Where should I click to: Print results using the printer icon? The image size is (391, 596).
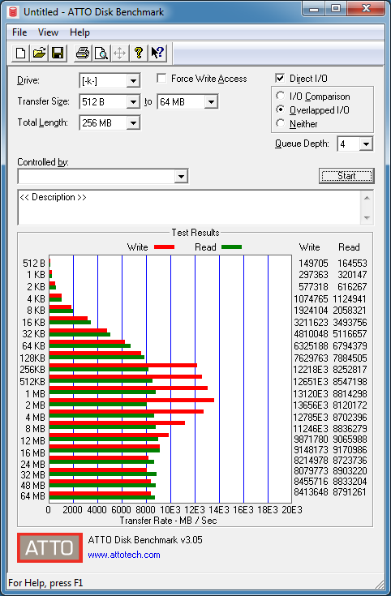point(83,53)
